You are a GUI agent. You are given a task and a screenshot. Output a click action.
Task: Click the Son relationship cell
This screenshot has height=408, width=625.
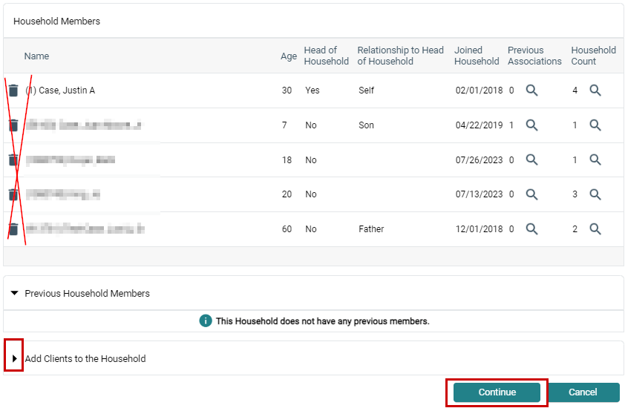[366, 125]
